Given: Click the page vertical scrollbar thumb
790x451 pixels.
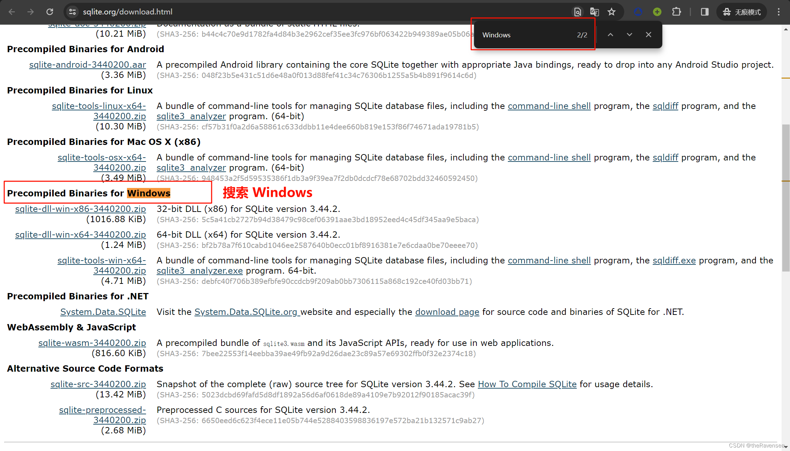Looking at the screenshot, I should coord(785,197).
